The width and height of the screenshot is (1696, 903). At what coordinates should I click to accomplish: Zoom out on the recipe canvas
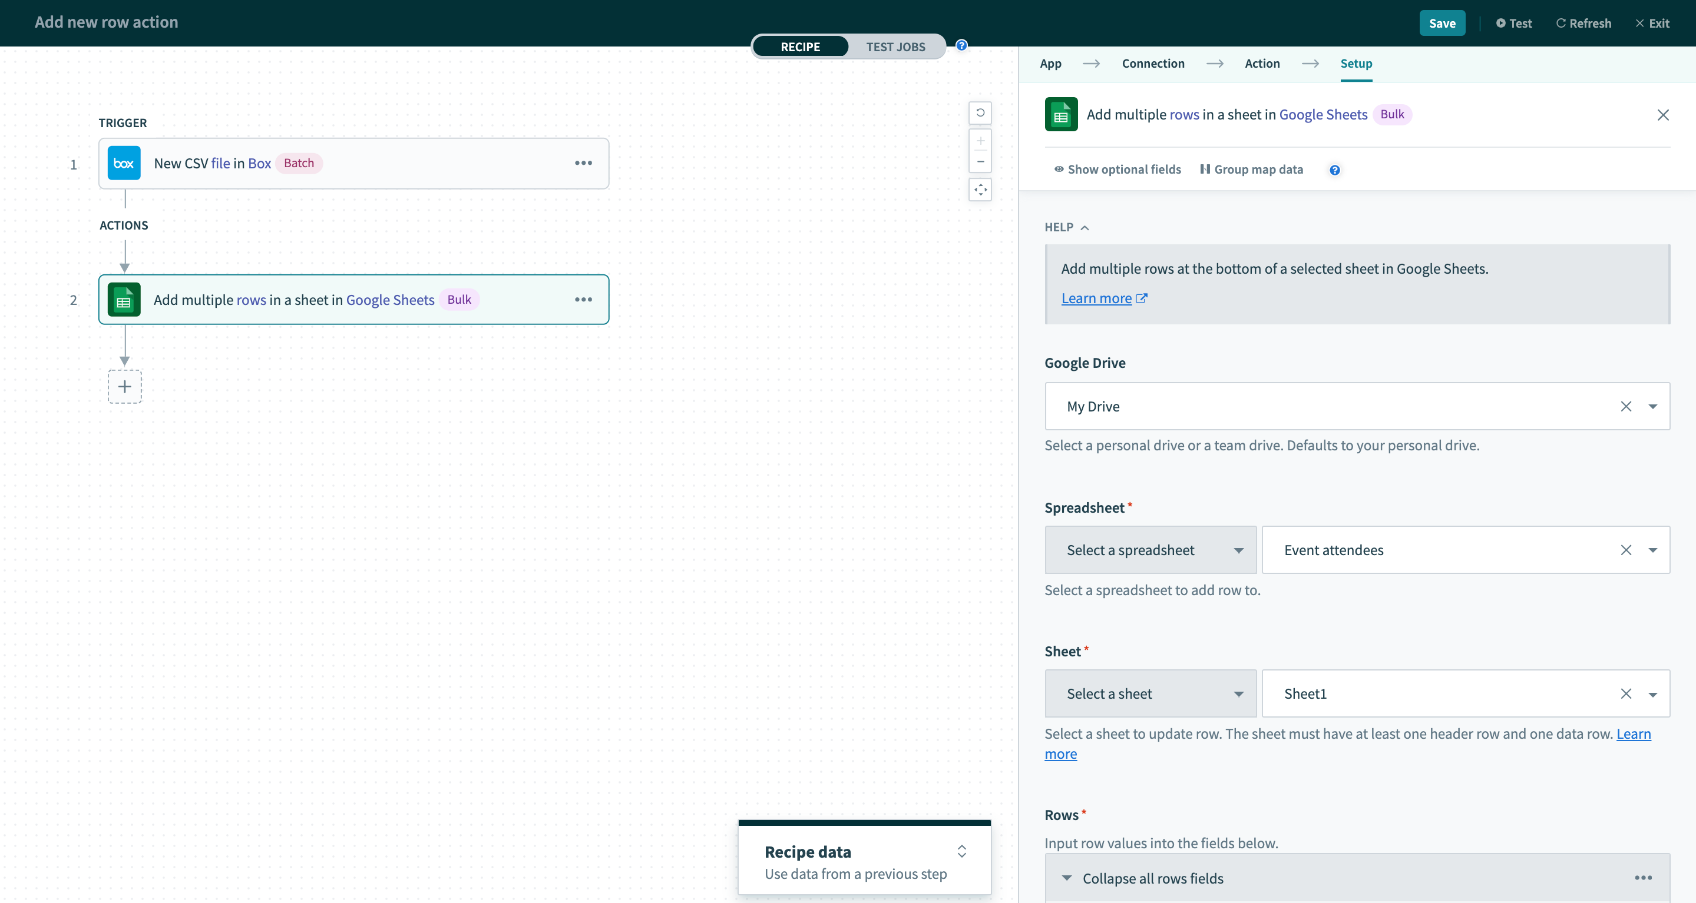[x=980, y=162]
